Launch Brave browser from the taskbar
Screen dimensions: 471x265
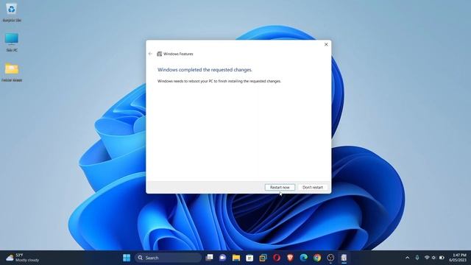click(x=290, y=258)
